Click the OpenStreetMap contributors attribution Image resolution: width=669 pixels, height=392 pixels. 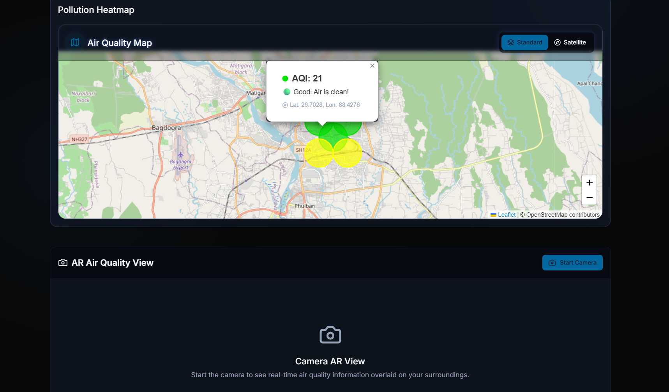point(560,215)
